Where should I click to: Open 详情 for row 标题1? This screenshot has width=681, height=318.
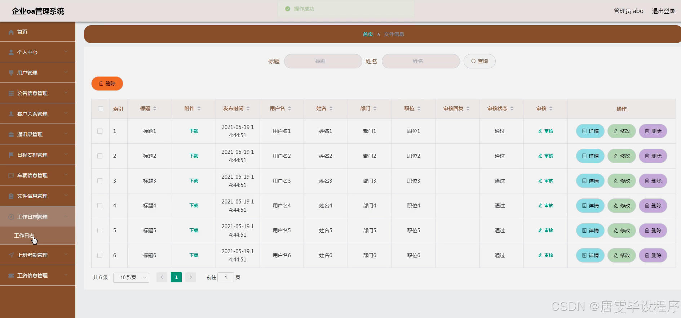(590, 131)
